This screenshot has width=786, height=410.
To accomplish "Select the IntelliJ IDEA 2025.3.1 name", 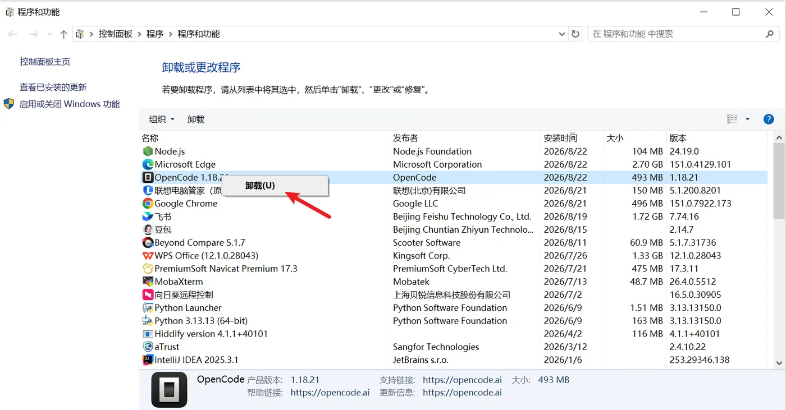I will (196, 360).
